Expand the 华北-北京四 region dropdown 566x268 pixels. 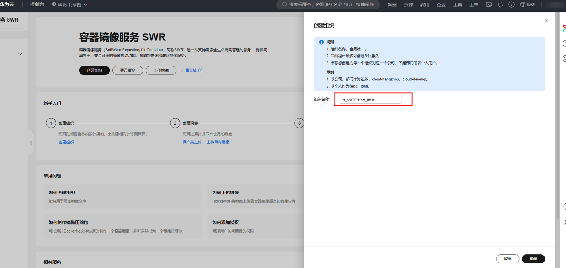click(70, 5)
